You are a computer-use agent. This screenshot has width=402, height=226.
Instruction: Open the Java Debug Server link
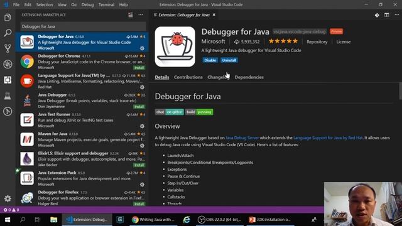pos(242,138)
